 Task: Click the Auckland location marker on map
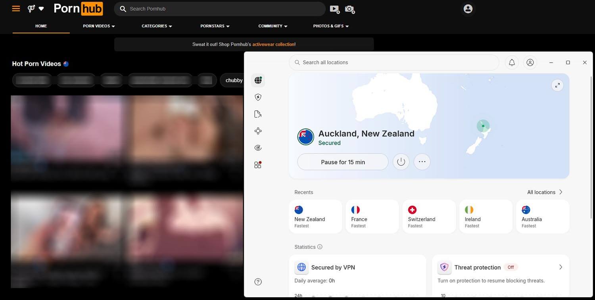pyautogui.click(x=483, y=126)
